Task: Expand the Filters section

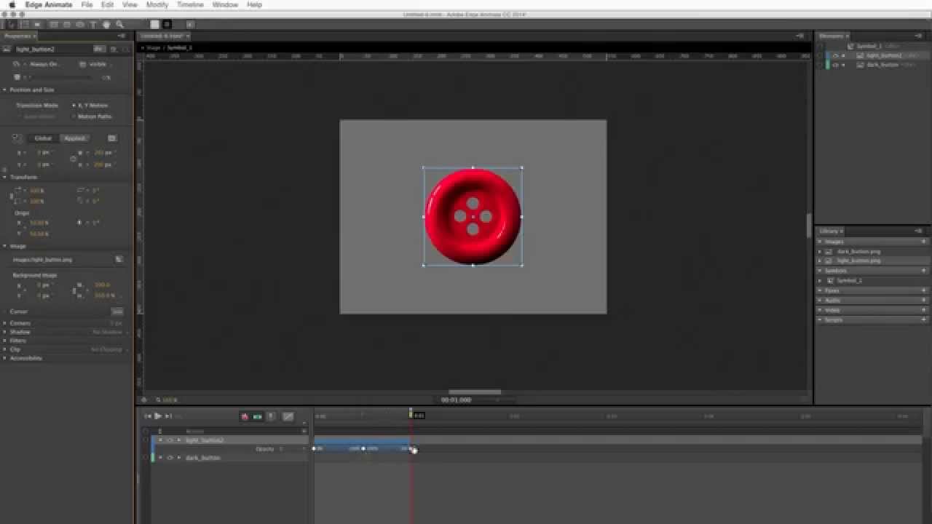Action: click(5, 341)
